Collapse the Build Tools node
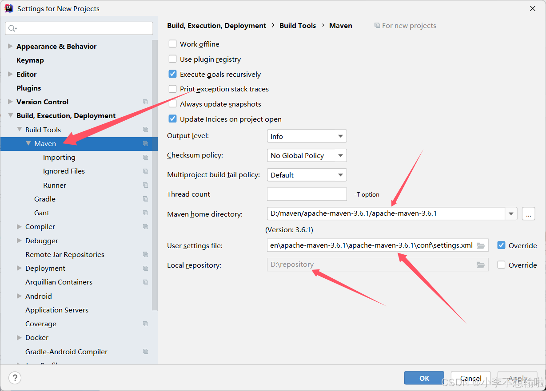Screen dimensions: 546x391 pos(19,130)
